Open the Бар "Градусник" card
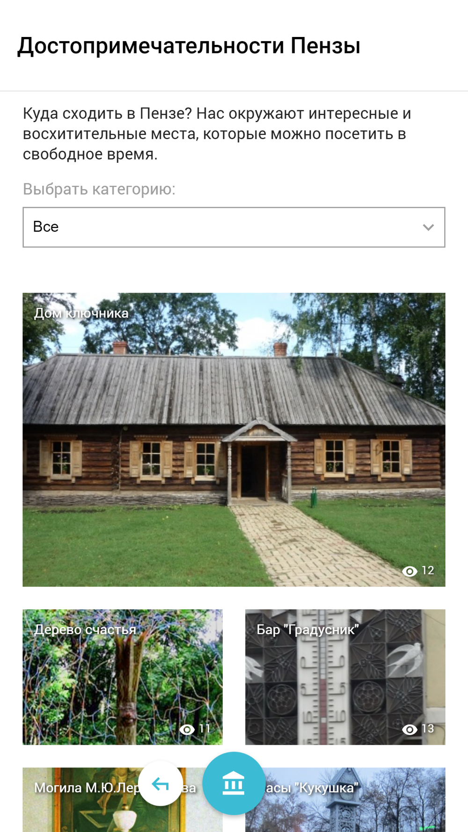Screen dimensions: 468x832 [x=345, y=677]
